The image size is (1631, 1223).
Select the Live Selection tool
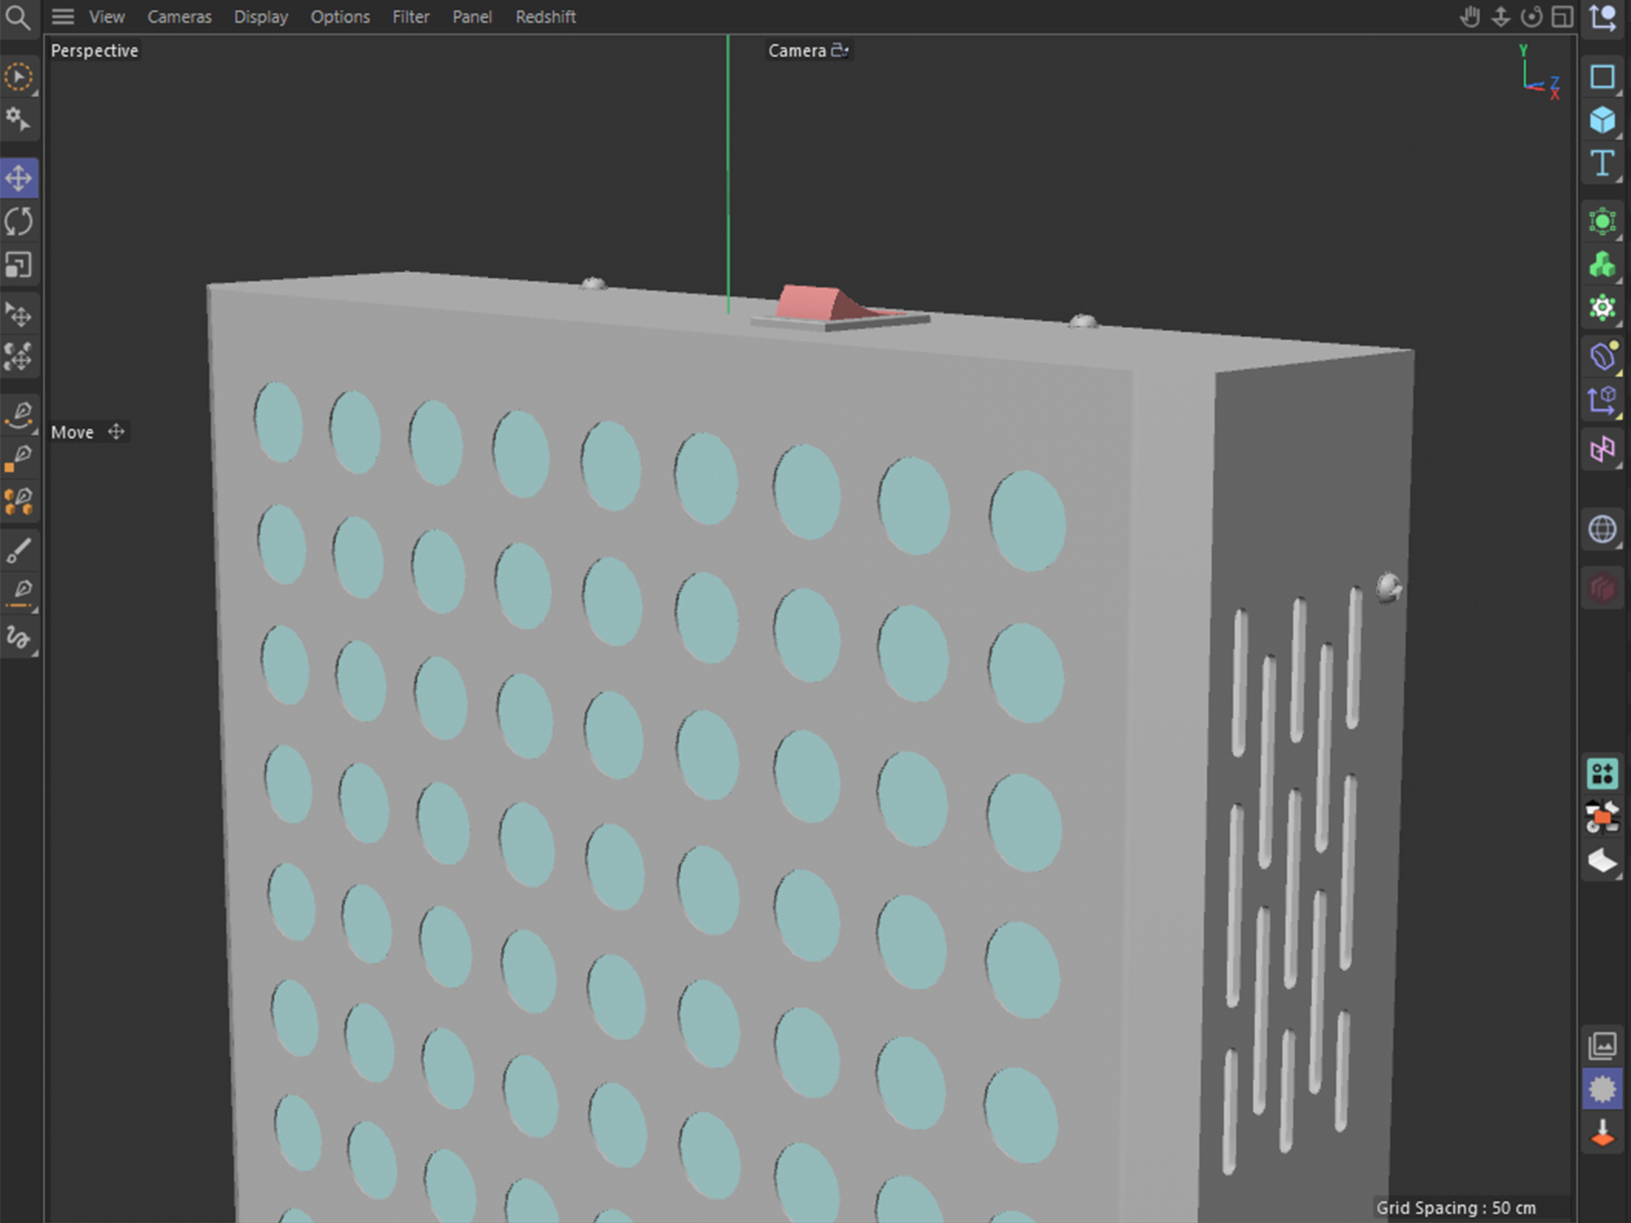tap(19, 77)
